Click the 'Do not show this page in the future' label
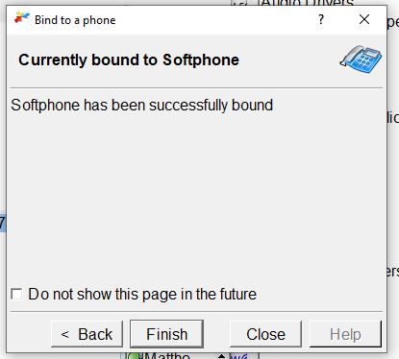 pyautogui.click(x=142, y=295)
